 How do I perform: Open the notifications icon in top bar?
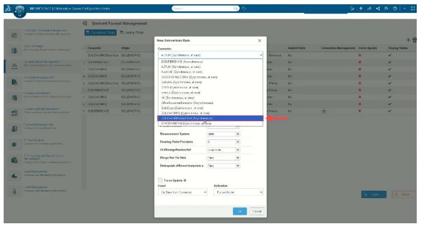click(x=352, y=9)
